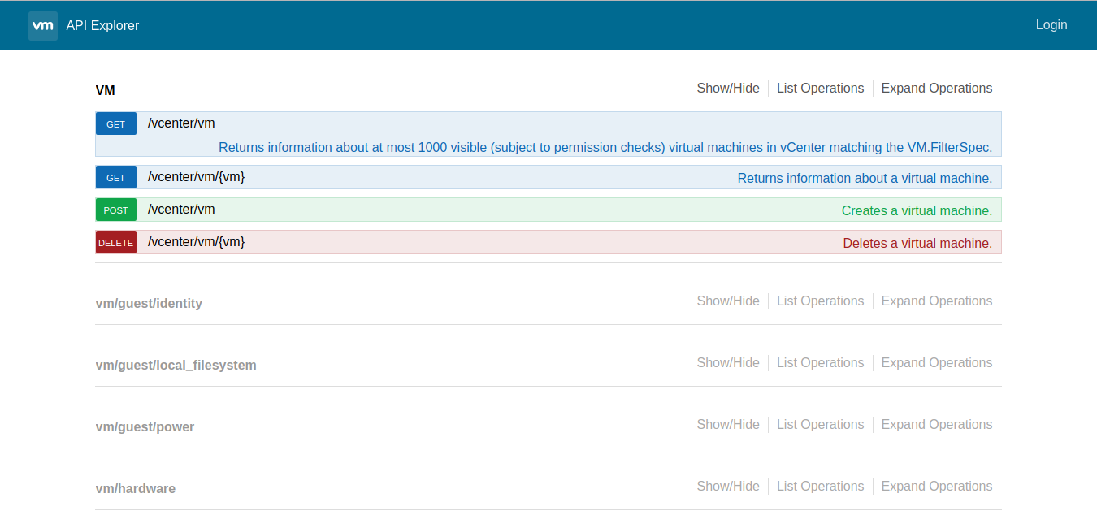Toggle Show/Hide for vm/guest/local_filesystem
This screenshot has width=1097, height=515.
728,362
